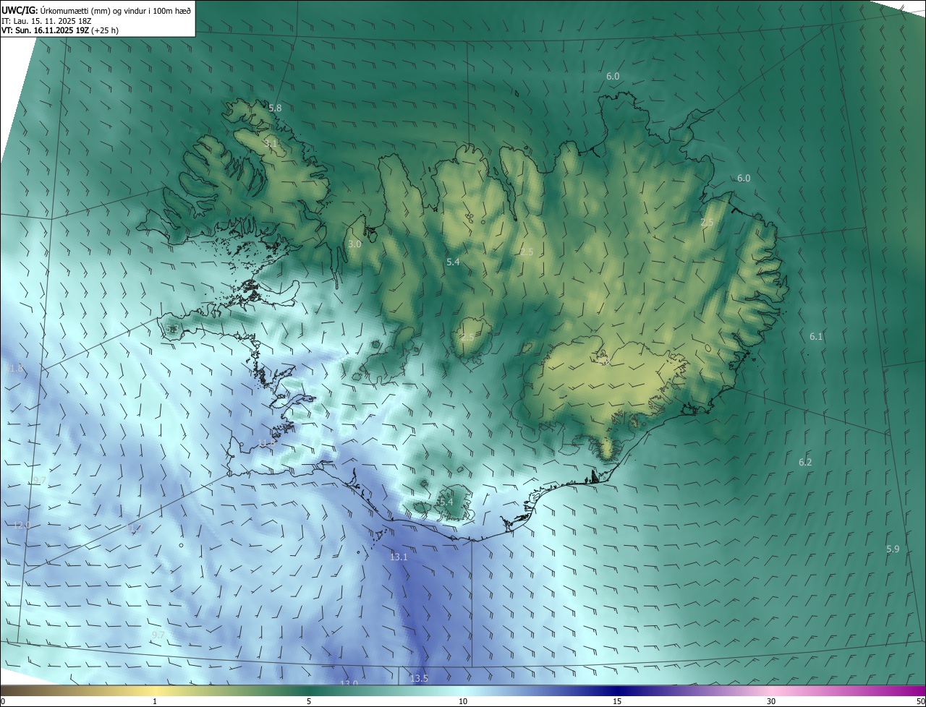
Task: Select the 5.8 value label near the Westfjords
Action: coord(275,108)
